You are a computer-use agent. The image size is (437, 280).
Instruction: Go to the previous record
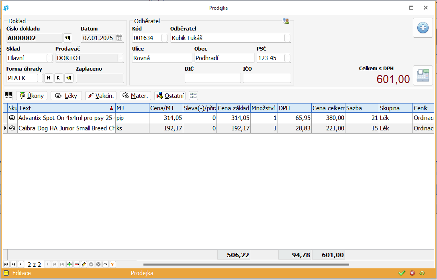pyautogui.click(x=20, y=264)
